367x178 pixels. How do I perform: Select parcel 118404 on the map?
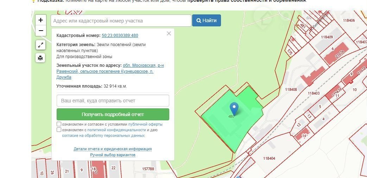(269, 158)
